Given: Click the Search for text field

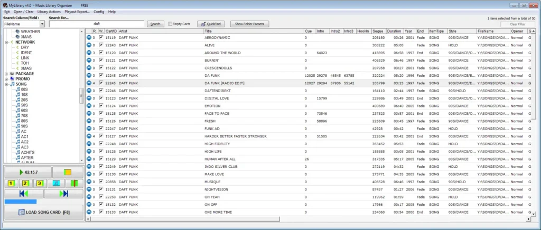Looking at the screenshot, I should (97, 24).
